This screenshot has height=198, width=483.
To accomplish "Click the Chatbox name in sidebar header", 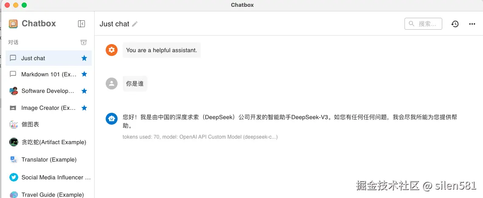I will click(39, 24).
